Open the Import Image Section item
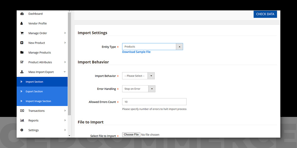297x148 pixels. click(42, 101)
